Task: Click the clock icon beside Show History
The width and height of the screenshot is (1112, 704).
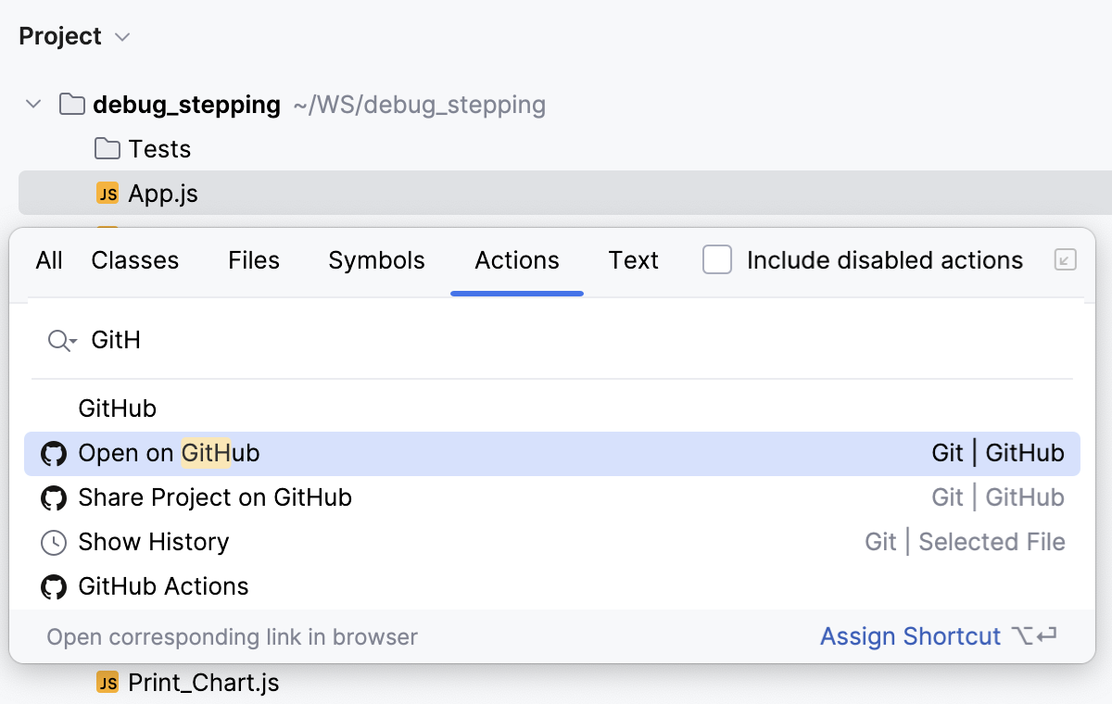Action: click(54, 542)
